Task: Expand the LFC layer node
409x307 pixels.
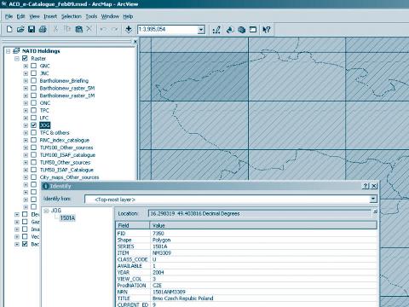Action: pos(26,118)
